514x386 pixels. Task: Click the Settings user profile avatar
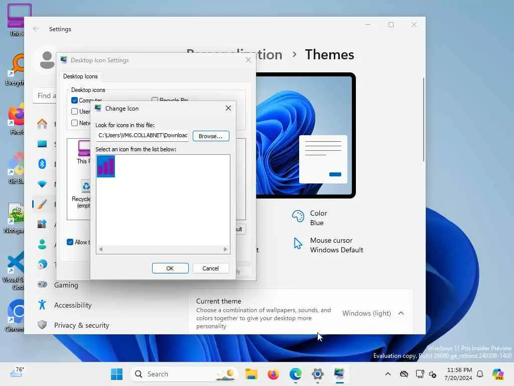pyautogui.click(x=47, y=60)
